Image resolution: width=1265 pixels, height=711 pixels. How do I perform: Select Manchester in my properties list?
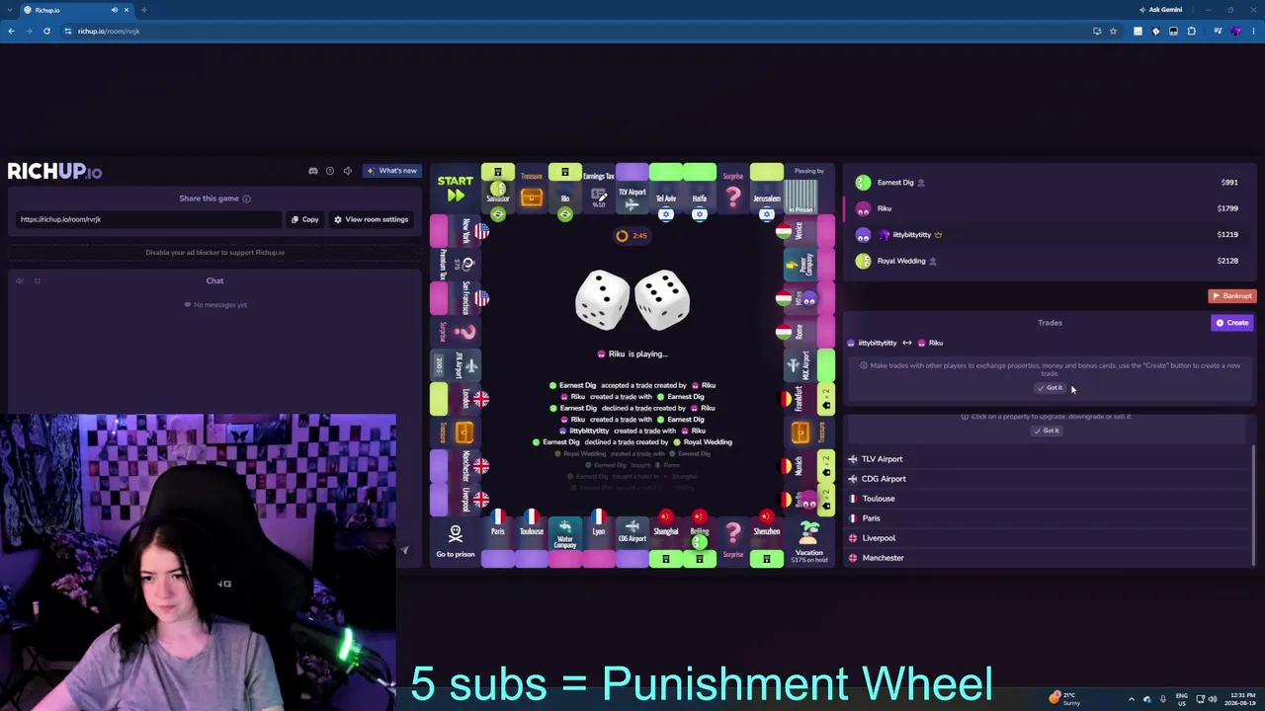tap(1048, 558)
